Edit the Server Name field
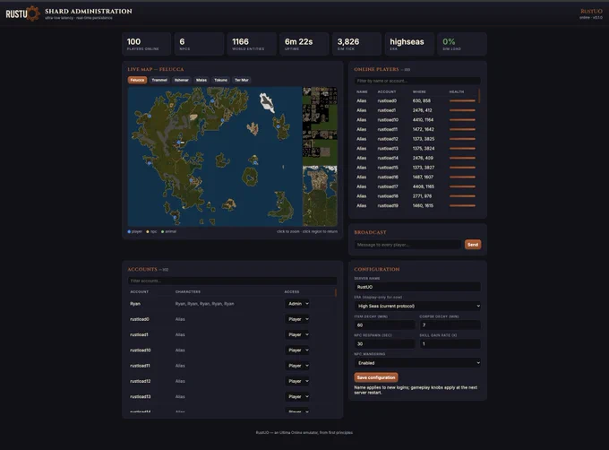Viewport: 609px width, 450px height. pyautogui.click(x=417, y=287)
